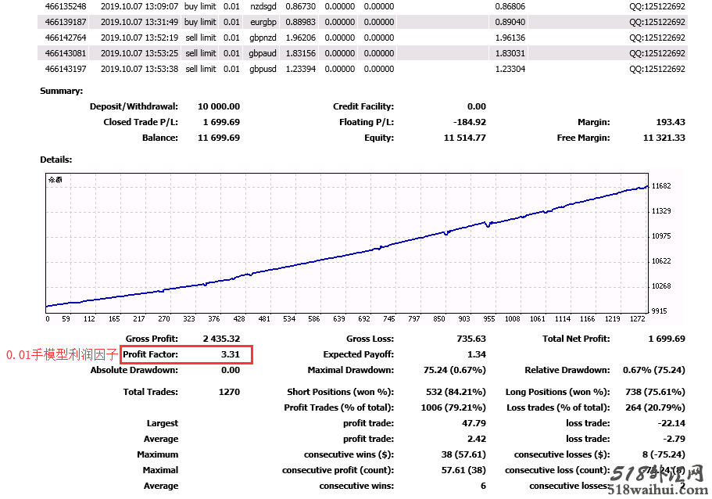Click the 'sell limit' type in gbpnzd row
Screen dimensions: 712x499
coord(201,38)
